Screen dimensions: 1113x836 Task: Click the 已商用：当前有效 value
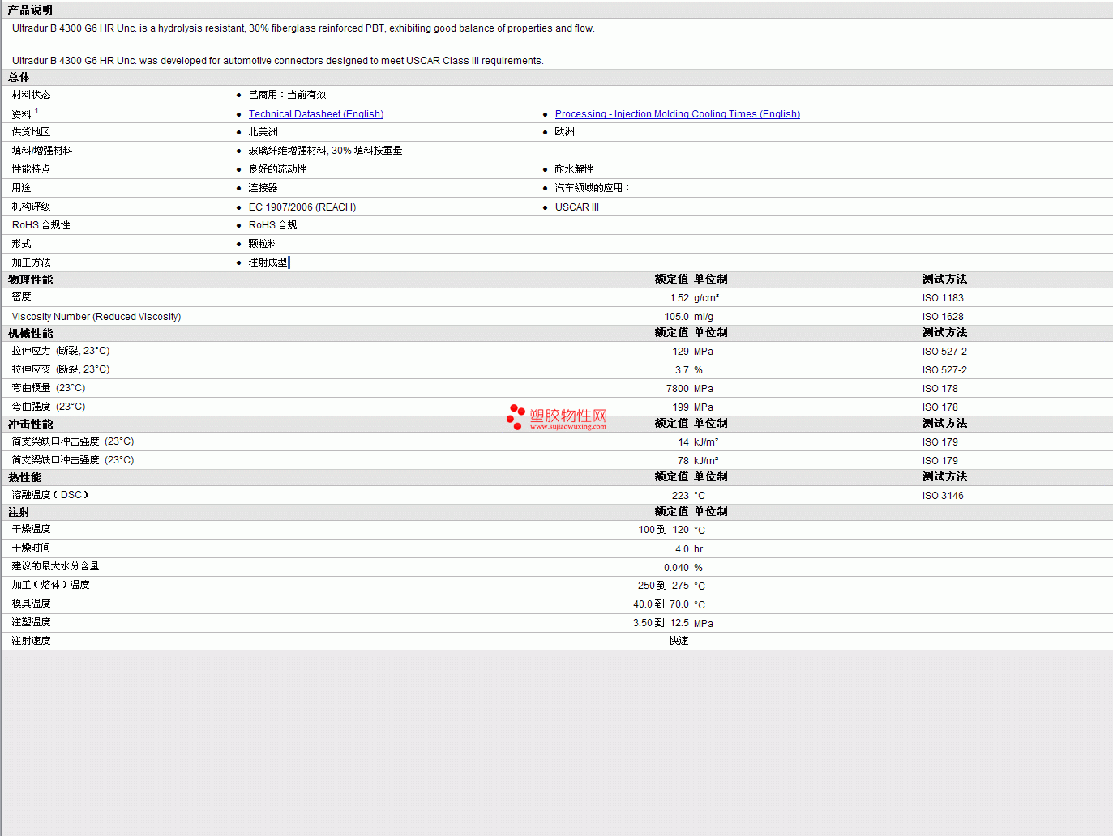pyautogui.click(x=287, y=95)
